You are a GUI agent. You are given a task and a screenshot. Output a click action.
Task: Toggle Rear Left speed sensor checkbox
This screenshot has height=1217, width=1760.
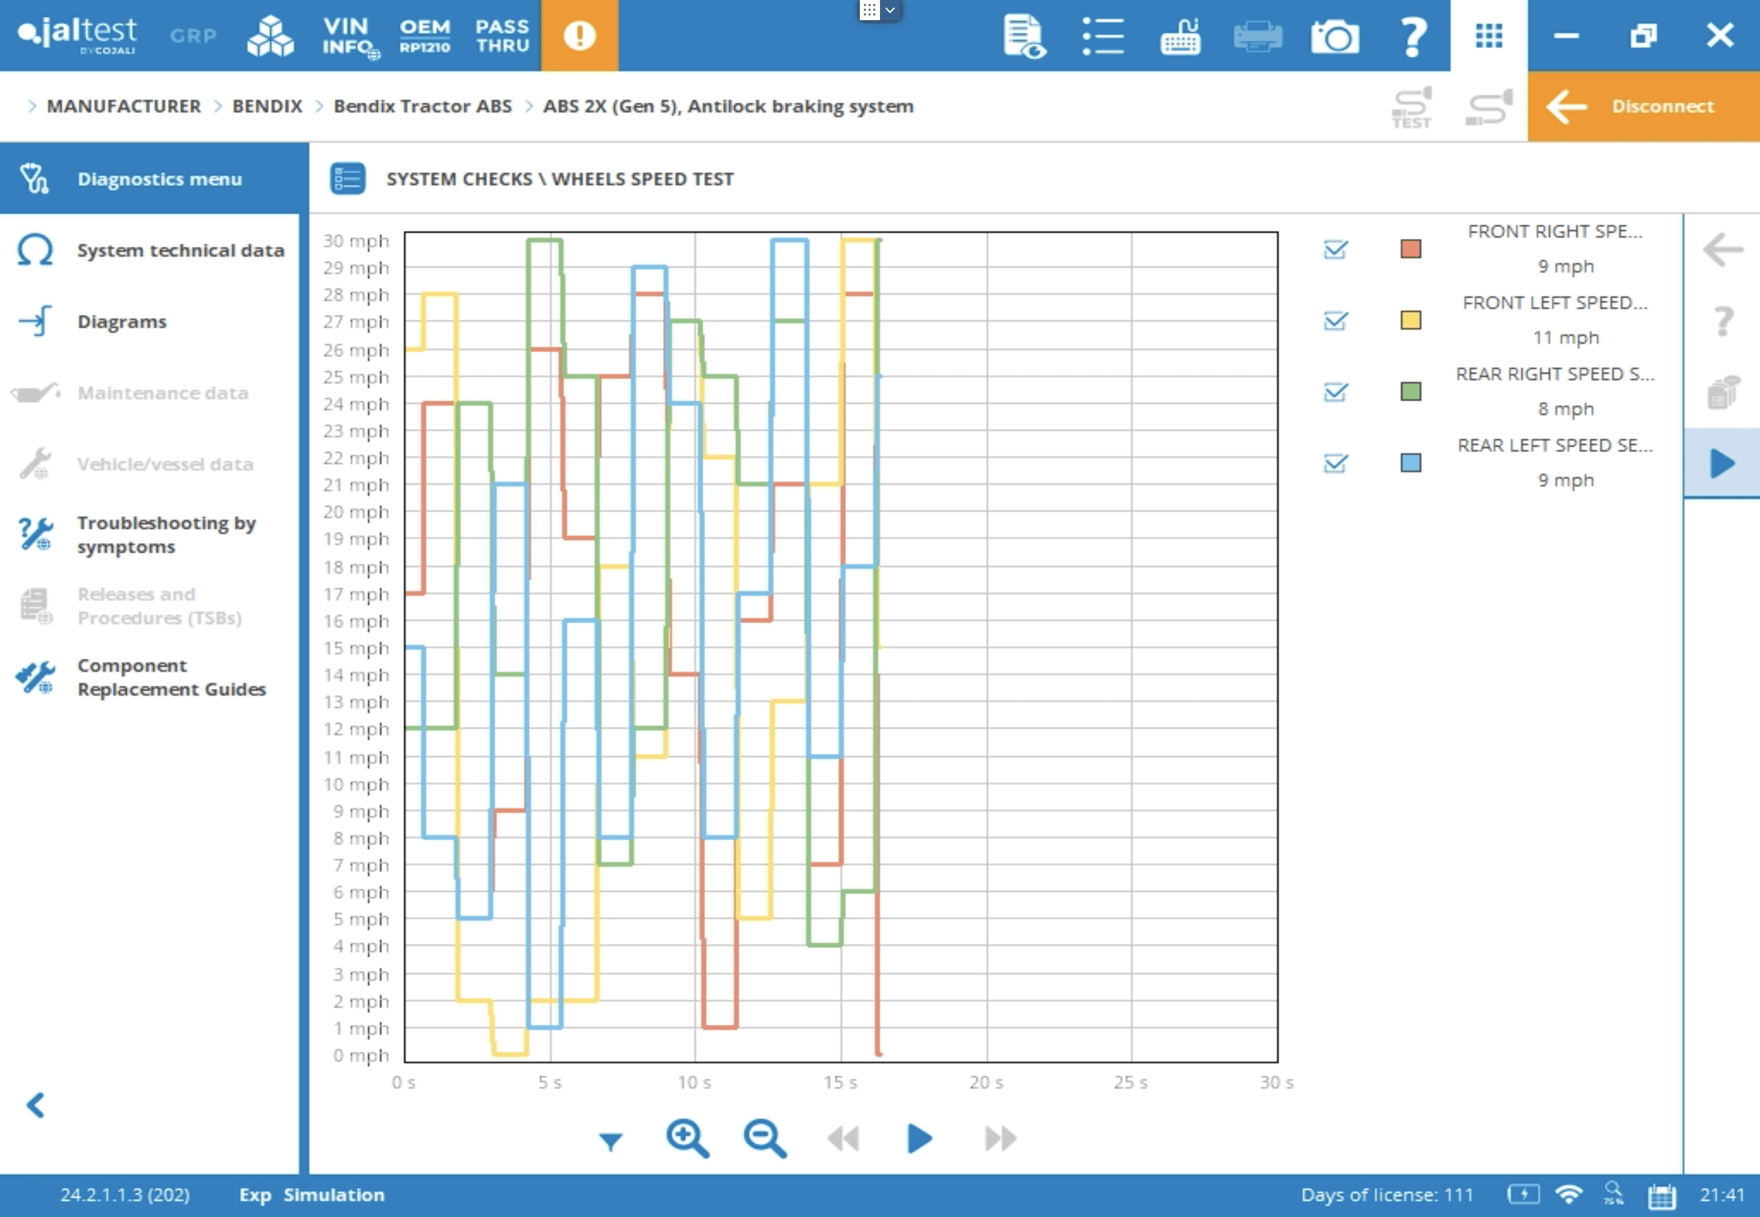click(x=1335, y=463)
